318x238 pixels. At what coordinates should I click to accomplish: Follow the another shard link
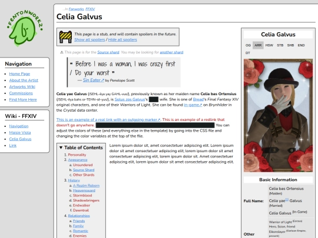pyautogui.click(x=171, y=52)
